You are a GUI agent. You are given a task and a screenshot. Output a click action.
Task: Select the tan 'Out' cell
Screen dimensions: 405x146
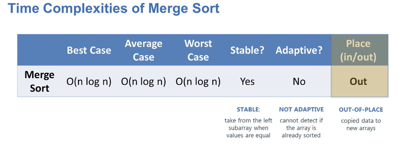(359, 81)
